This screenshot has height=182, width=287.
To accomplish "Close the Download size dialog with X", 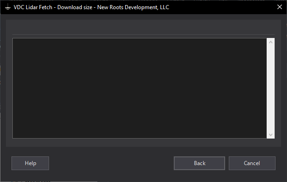I will click(280, 7).
